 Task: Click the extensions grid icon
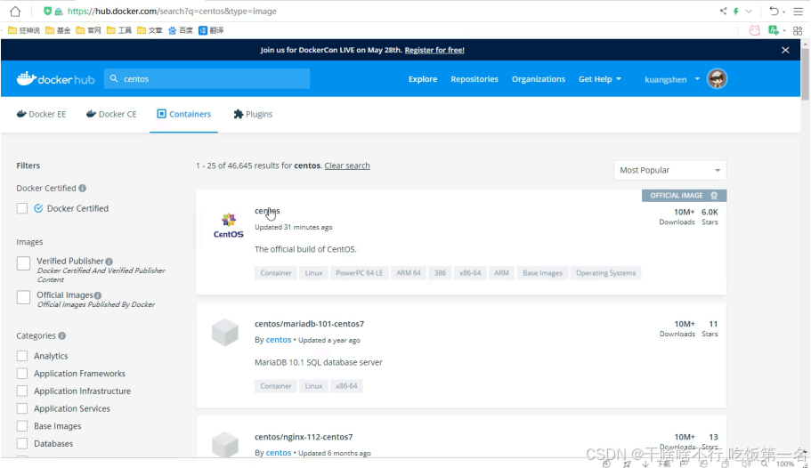(798, 30)
